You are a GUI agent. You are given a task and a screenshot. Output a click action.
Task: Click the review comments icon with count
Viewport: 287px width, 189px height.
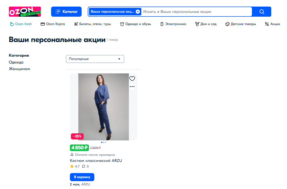(x=85, y=166)
